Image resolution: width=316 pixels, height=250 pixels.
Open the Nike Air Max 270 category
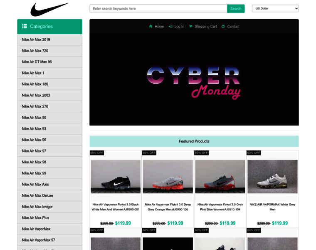(x=49, y=106)
